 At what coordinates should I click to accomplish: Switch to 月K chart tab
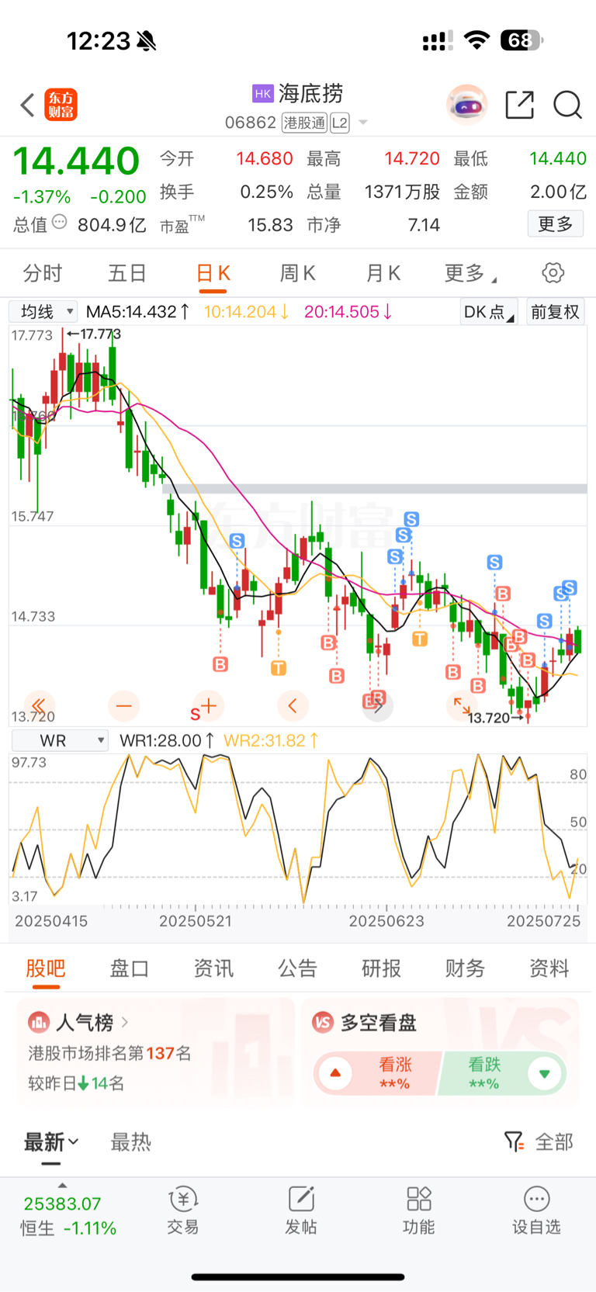pyautogui.click(x=383, y=273)
